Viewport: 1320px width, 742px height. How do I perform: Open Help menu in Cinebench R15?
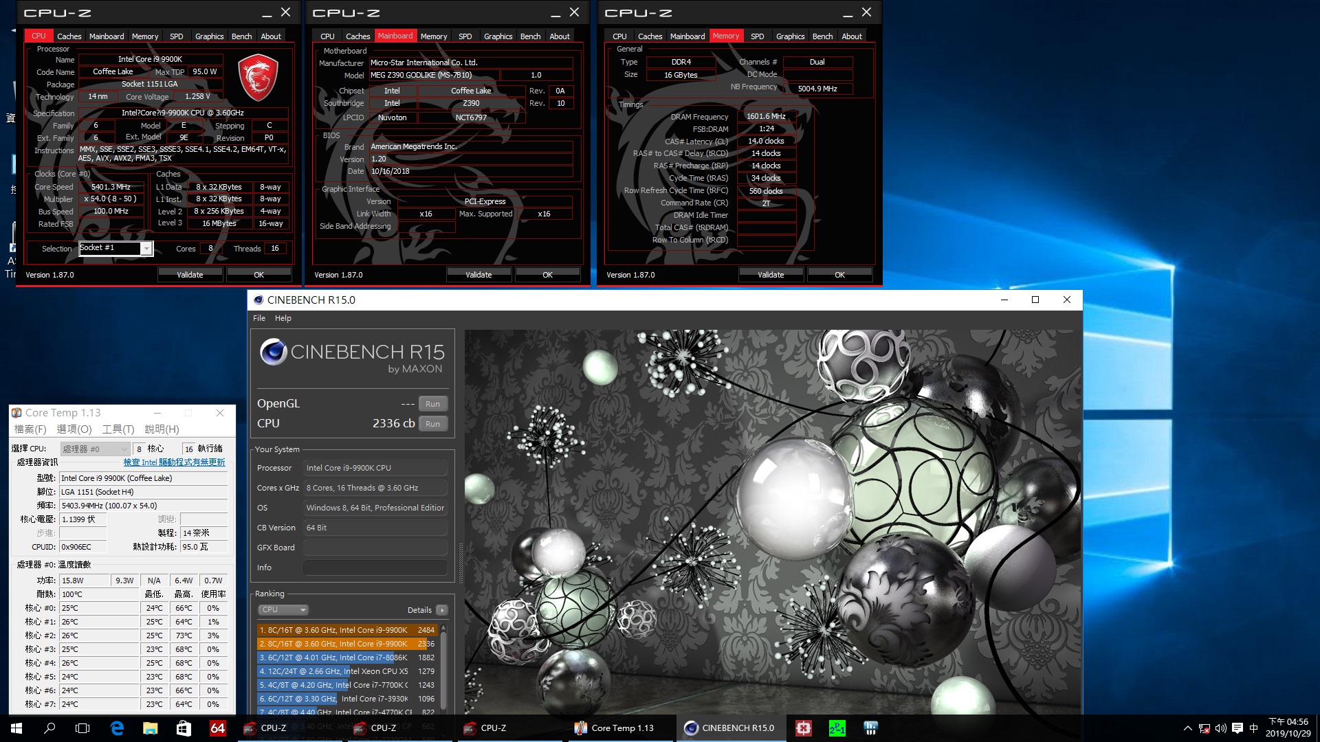[x=282, y=318]
